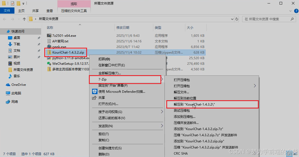
Task: Click the help question mark icon
Action: [x=296, y=11]
